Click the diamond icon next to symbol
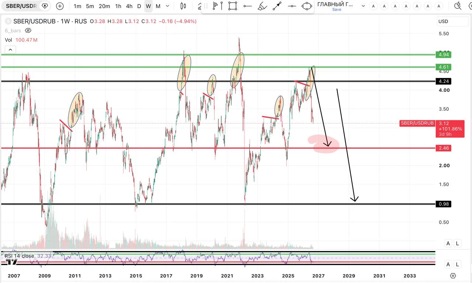472x283 pixels. point(45,6)
